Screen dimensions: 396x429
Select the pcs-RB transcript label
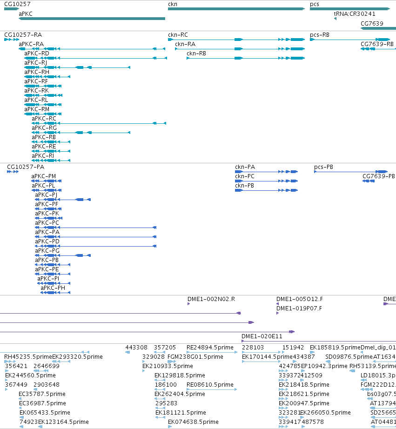[320, 35]
